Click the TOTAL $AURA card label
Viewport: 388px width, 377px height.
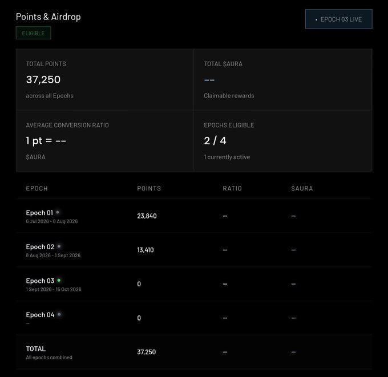click(223, 64)
